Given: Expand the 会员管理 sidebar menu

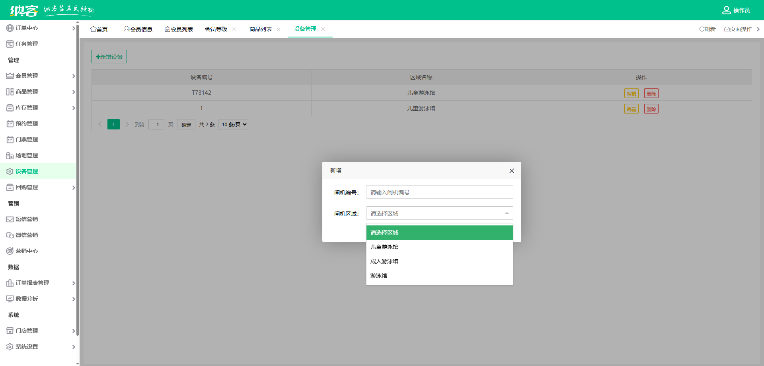Looking at the screenshot, I should (40, 76).
